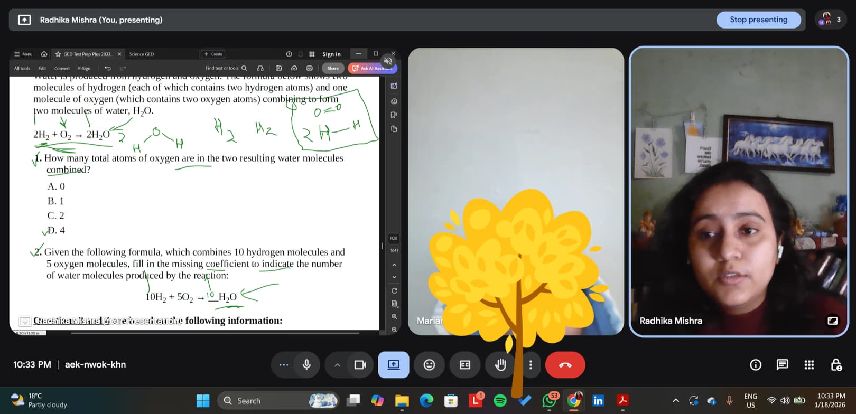Open the weather widget showing 18°C

pos(40,400)
